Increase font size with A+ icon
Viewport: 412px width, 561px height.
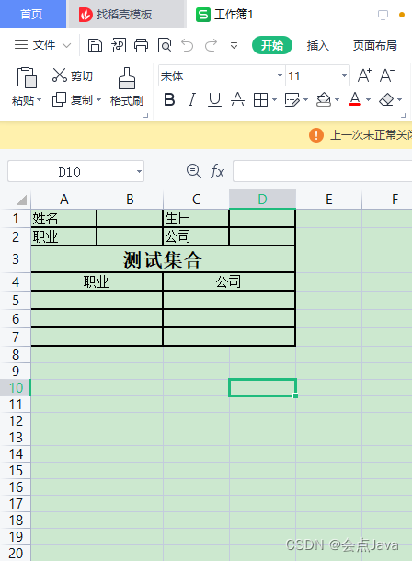[x=364, y=75]
